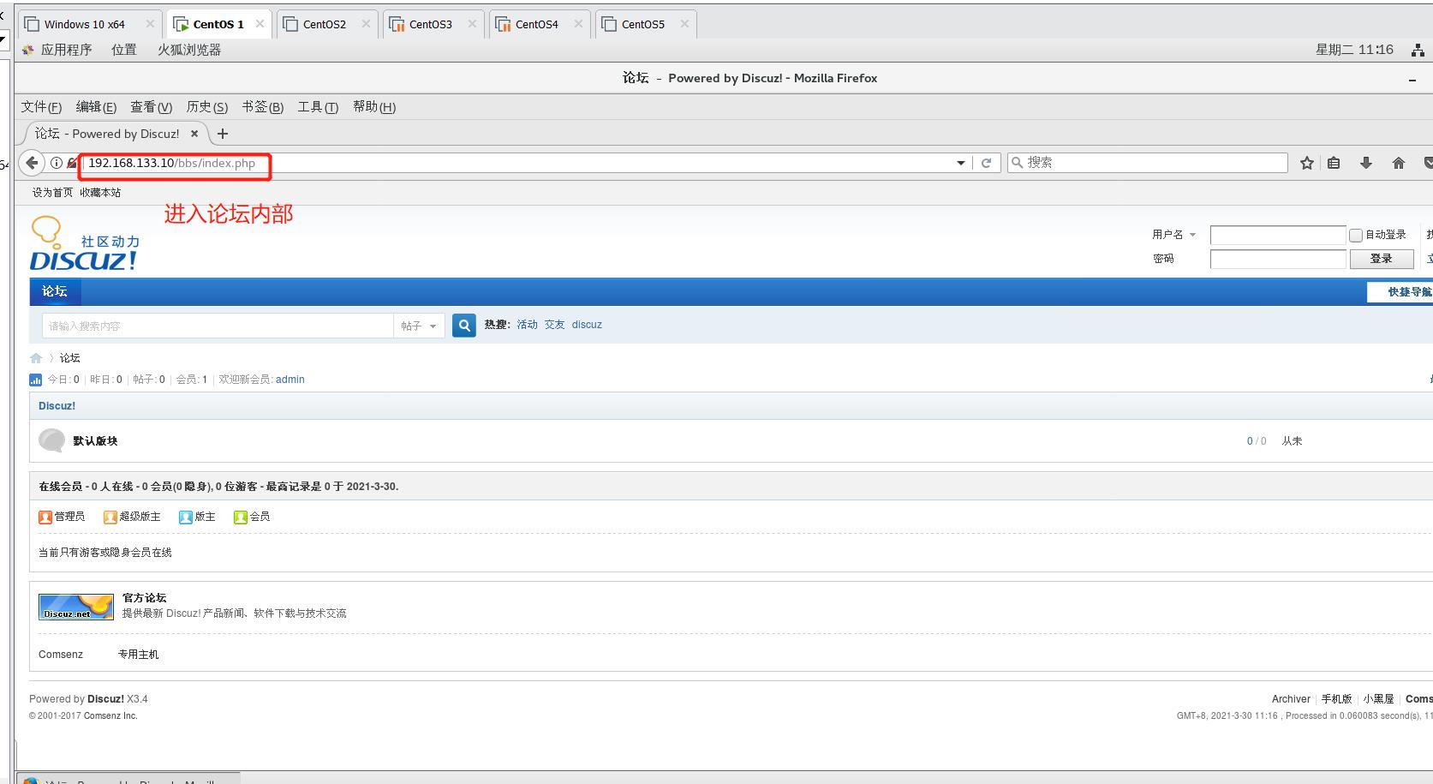Click the forum search input box
The width and height of the screenshot is (1433, 784).
218,326
